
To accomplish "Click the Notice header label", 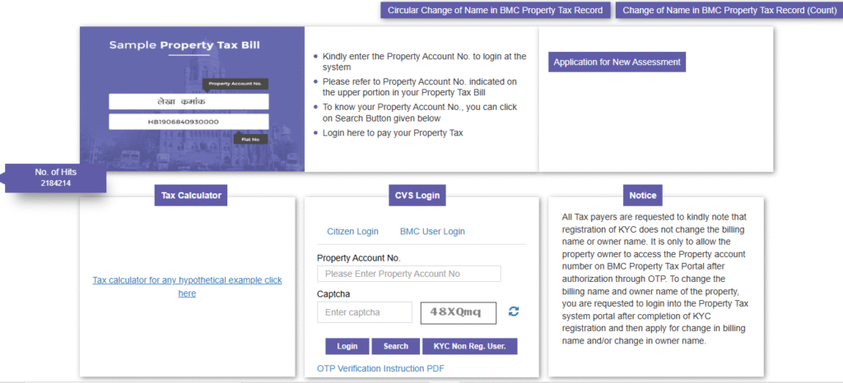I will pos(643,196).
